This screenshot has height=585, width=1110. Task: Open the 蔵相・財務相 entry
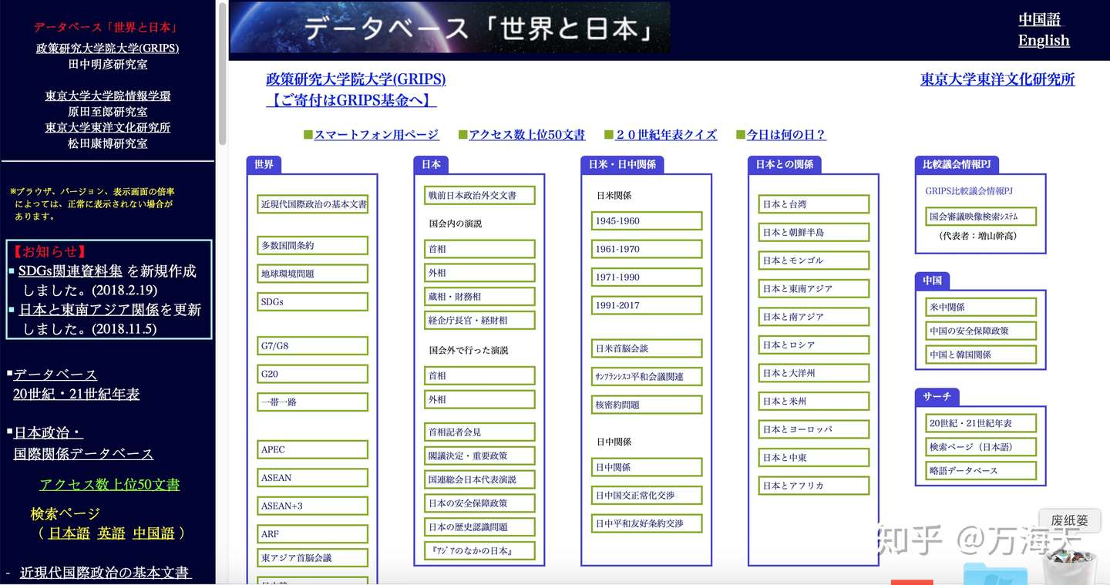click(479, 296)
